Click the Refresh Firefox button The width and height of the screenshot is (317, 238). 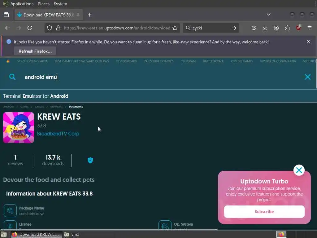(35, 51)
